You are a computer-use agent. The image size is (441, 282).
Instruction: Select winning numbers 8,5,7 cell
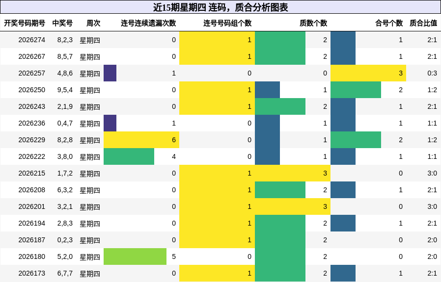coord(65,56)
